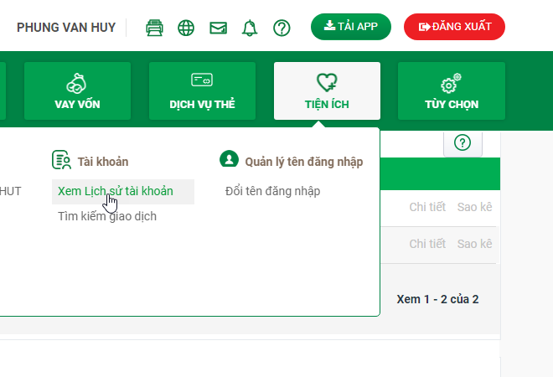This screenshot has width=553, height=377.
Task: Open the DỊCH VỤ THẺ menu tile
Action: click(203, 91)
